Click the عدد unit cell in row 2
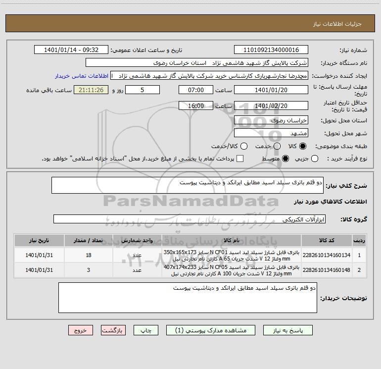 click(137, 270)
